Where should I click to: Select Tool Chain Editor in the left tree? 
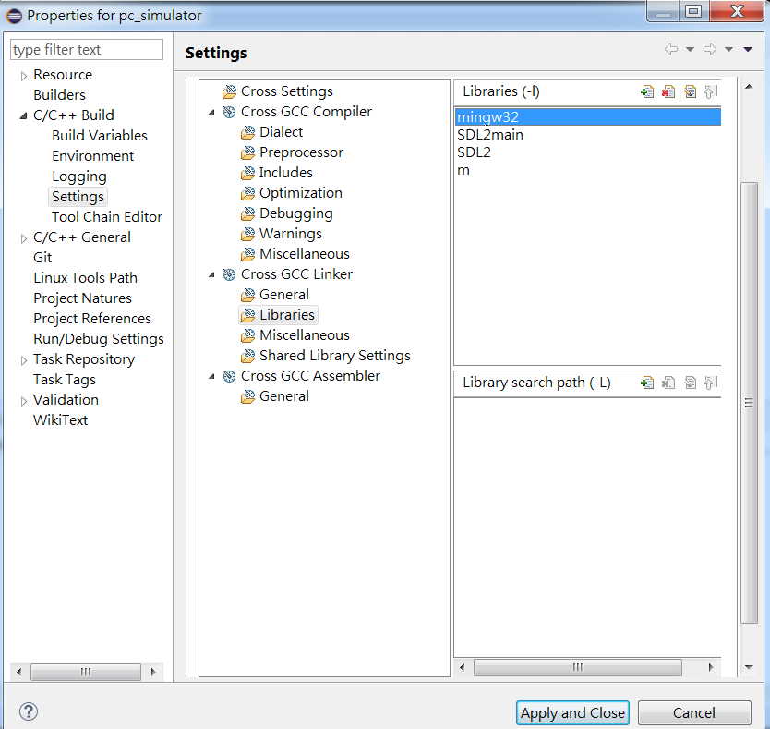tap(106, 217)
